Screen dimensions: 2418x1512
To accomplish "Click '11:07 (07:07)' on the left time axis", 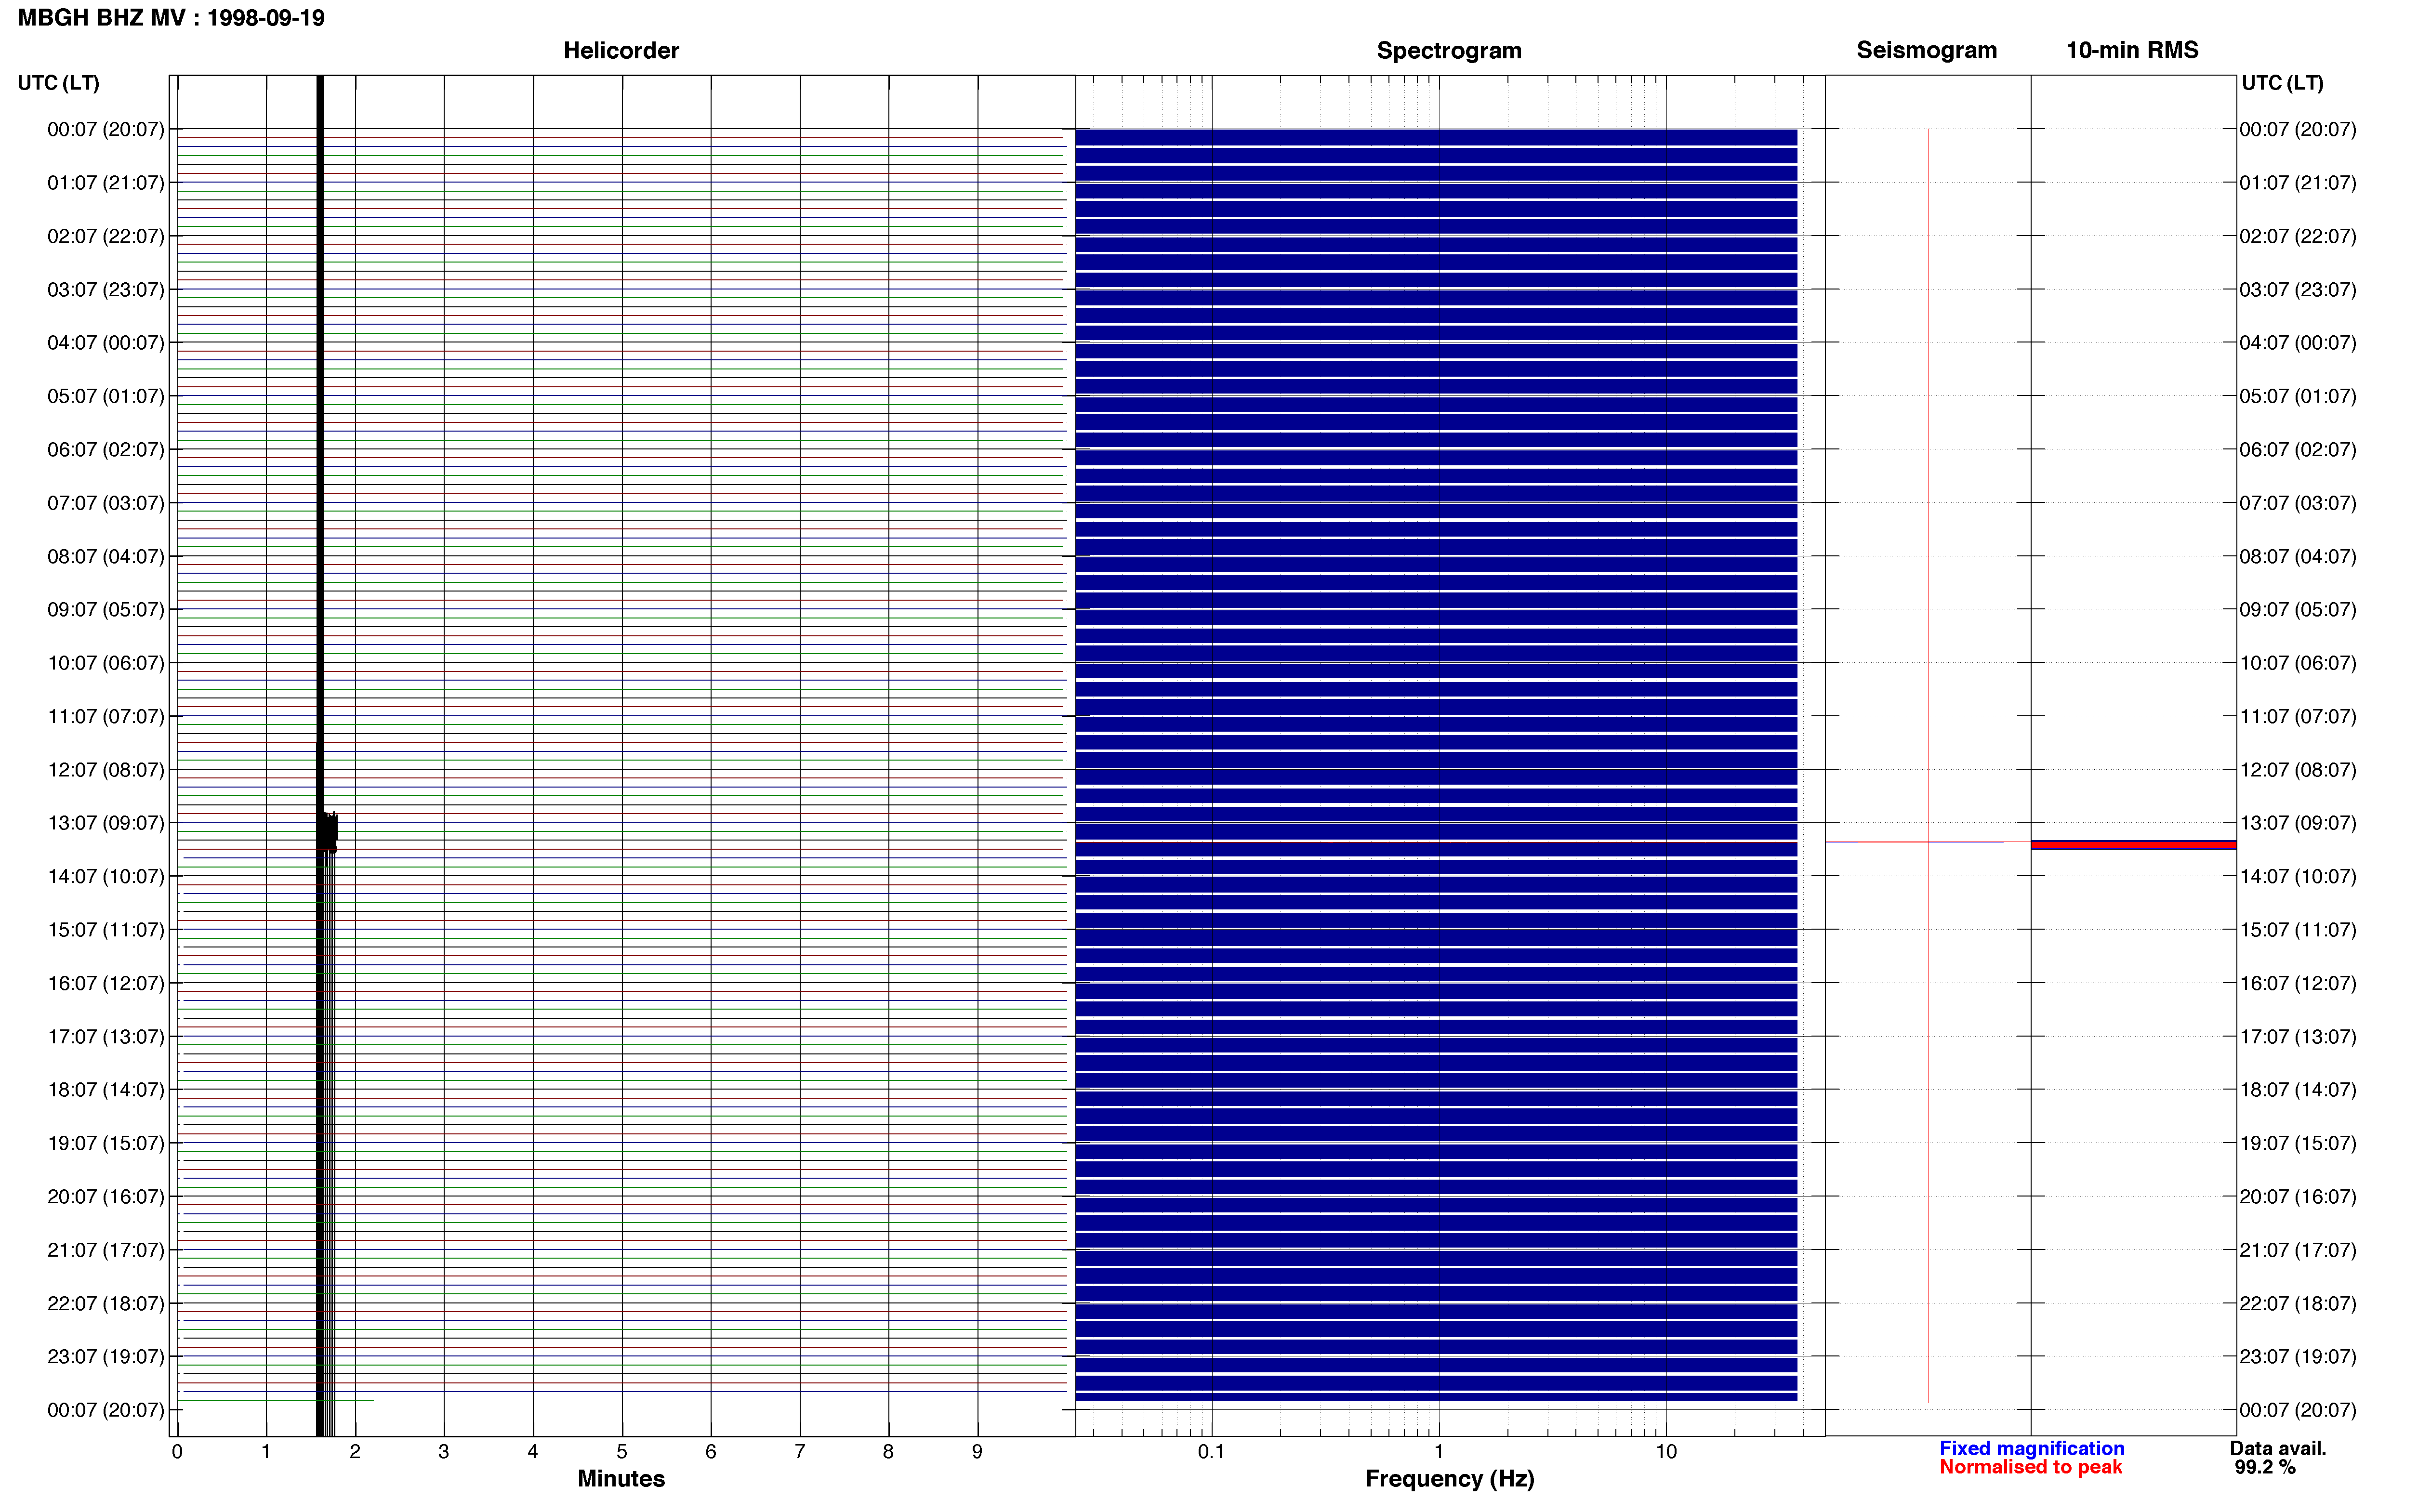I will point(106,716).
